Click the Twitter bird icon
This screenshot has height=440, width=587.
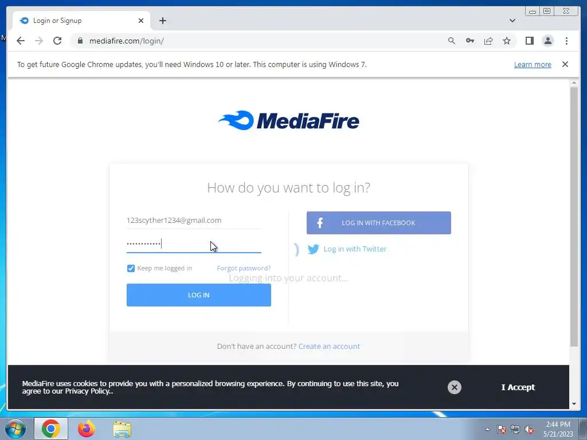pyautogui.click(x=314, y=249)
